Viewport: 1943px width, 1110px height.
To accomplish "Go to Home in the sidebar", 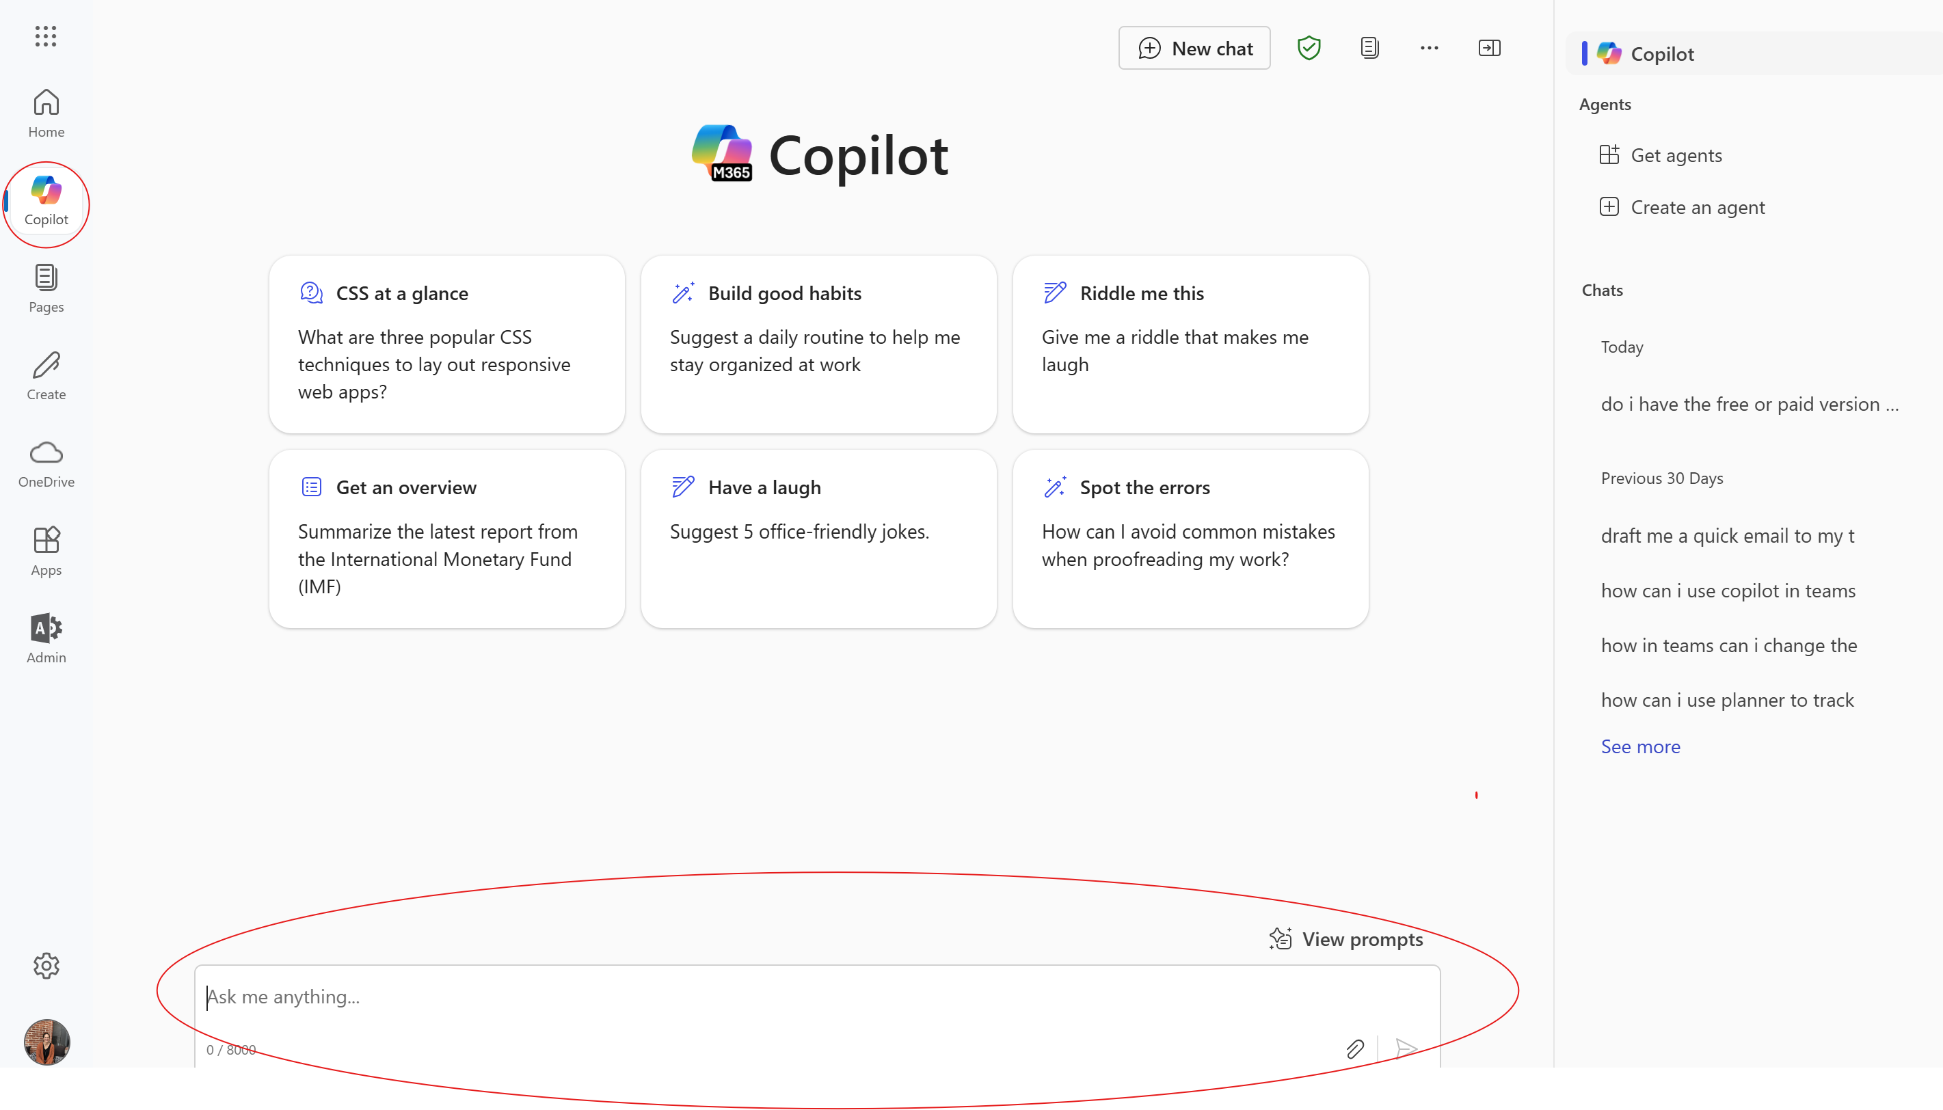I will coord(46,113).
